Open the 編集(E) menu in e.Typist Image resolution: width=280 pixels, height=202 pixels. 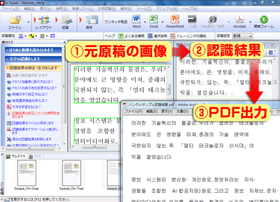30,9
